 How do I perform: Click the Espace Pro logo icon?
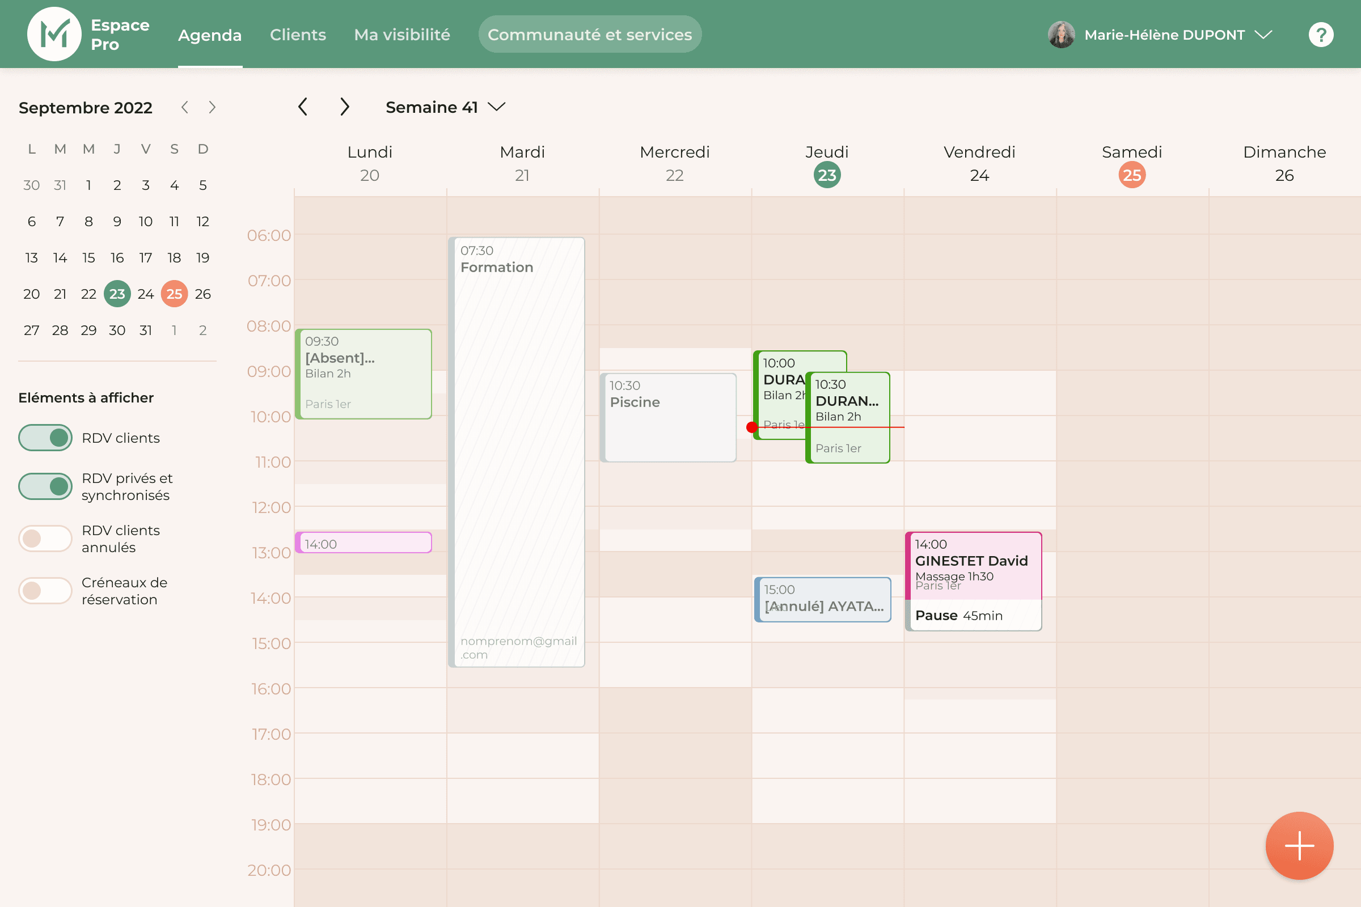point(54,34)
